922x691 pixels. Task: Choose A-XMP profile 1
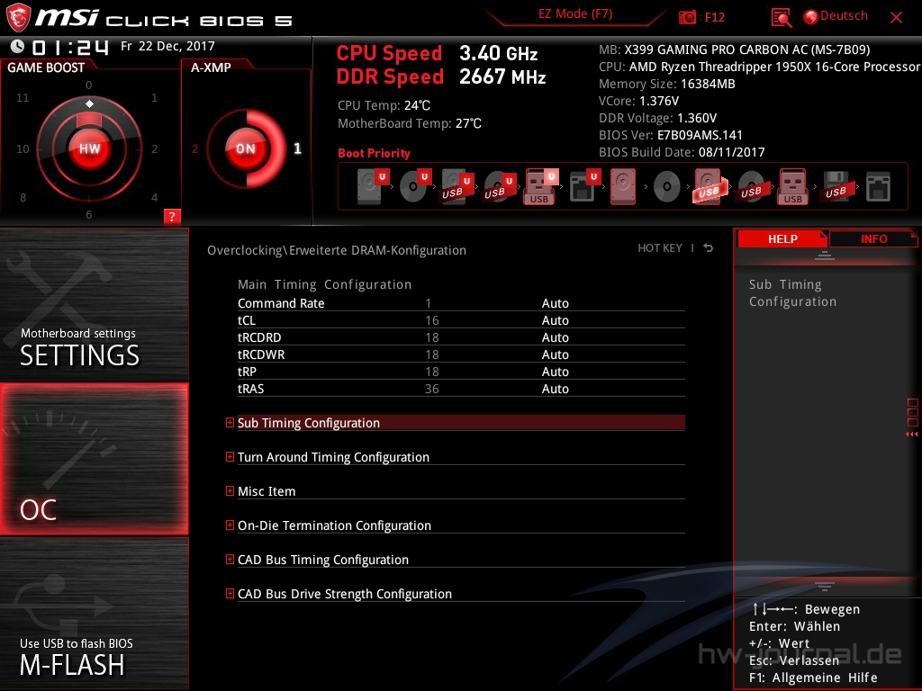[297, 148]
